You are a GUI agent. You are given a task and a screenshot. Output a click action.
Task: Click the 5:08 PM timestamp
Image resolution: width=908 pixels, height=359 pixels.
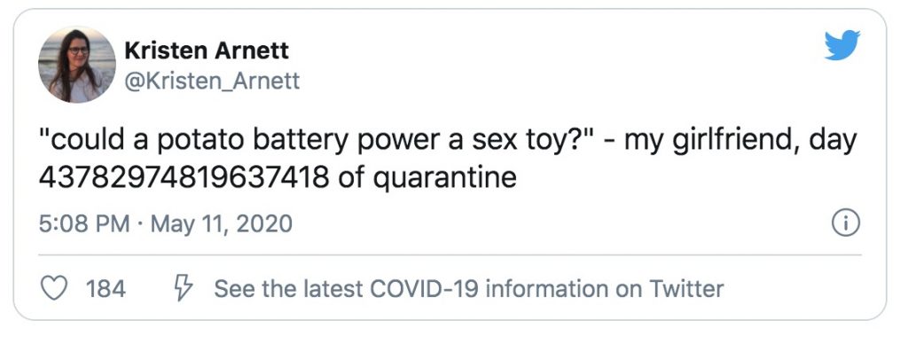pos(84,224)
